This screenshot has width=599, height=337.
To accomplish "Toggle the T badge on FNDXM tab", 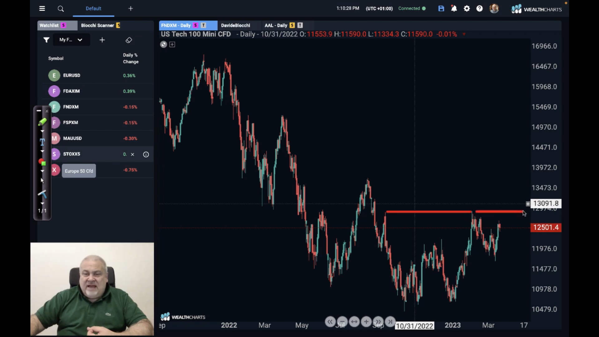I will click(x=203, y=25).
